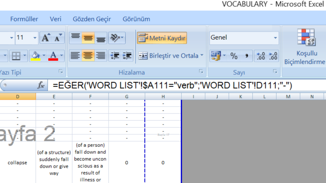
Task: Apply comma thousands separator style
Action: (246, 56)
